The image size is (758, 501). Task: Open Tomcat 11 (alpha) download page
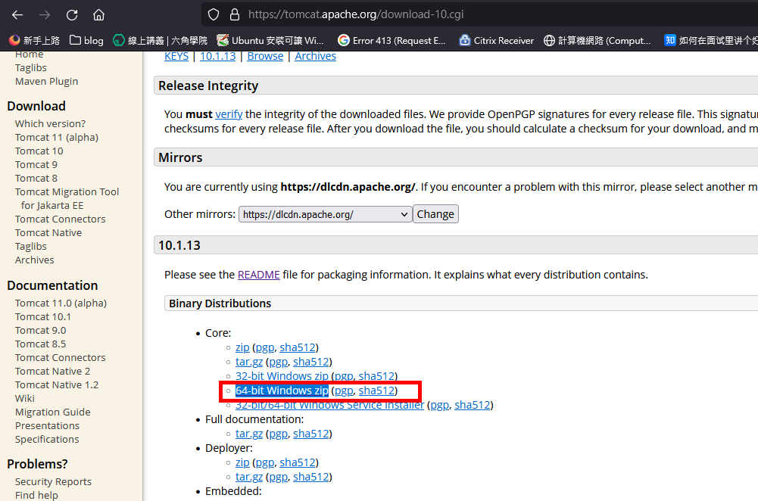[57, 137]
